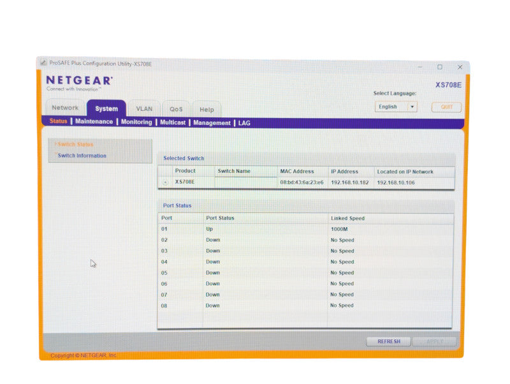
Task: Click the MAC Address column header
Action: [297, 172]
